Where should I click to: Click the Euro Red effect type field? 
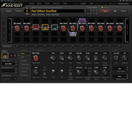[x=8, y=64]
